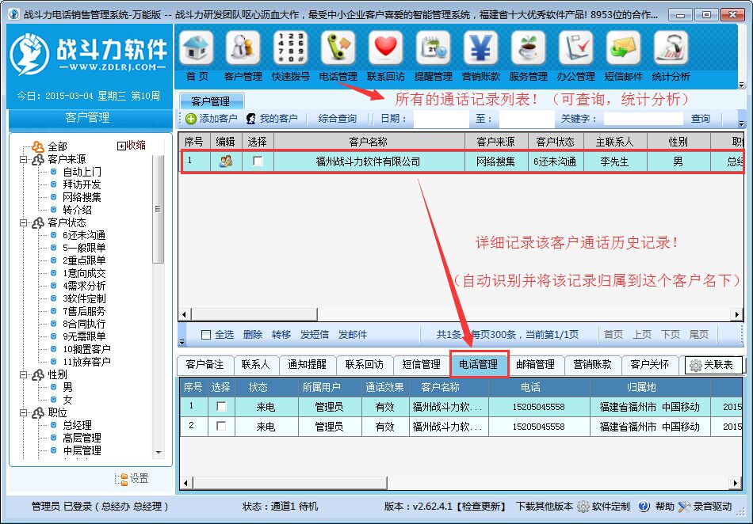Click 帮助 question mark icon

[x=644, y=507]
